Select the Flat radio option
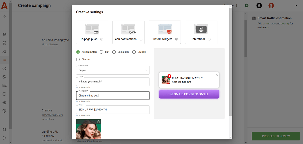Viewport: 303px width, 144px height. tap(101, 52)
